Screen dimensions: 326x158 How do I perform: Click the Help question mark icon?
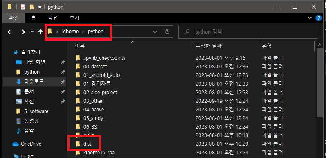click(319, 18)
